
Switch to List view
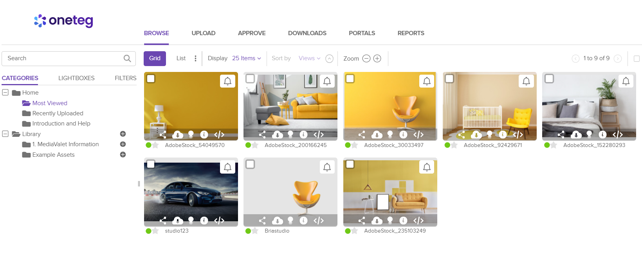181,58
